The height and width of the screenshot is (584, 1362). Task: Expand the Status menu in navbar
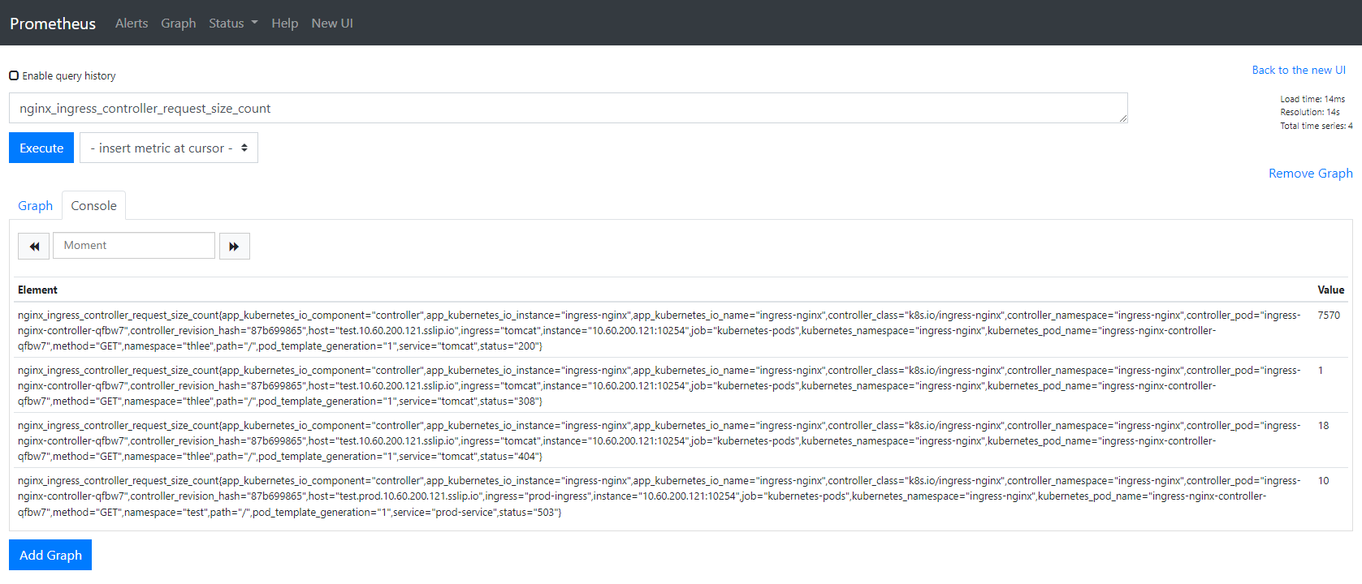click(x=233, y=24)
